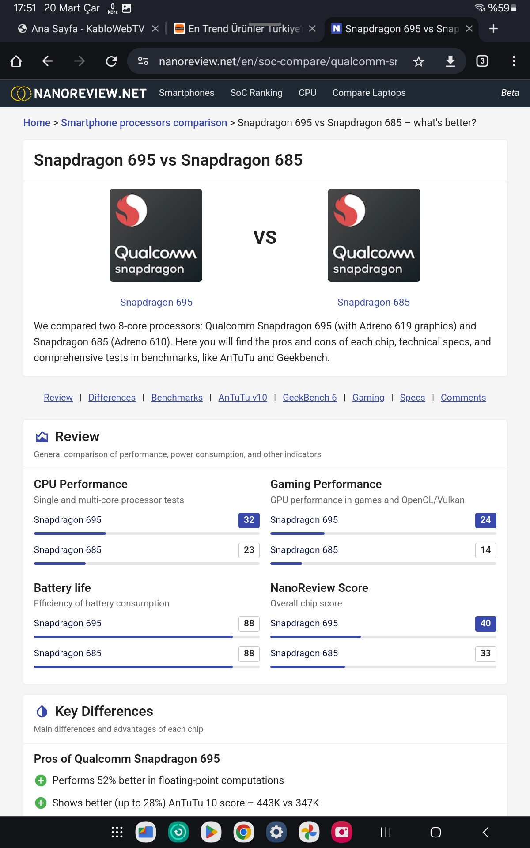Open Settings gear app in dock

pyautogui.click(x=276, y=833)
